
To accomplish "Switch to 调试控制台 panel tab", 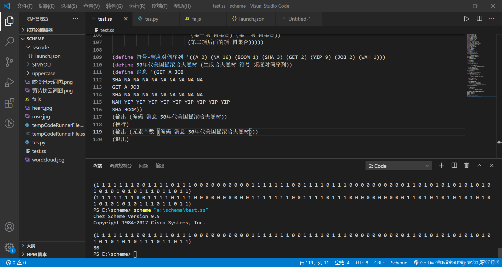I will tap(121, 166).
